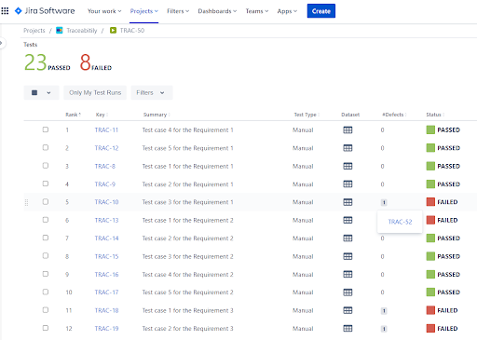Sort the table by #Defects column

[x=394, y=115]
